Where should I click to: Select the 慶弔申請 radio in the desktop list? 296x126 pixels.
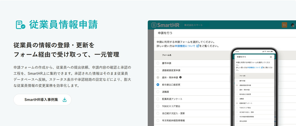[x=158, y=63]
